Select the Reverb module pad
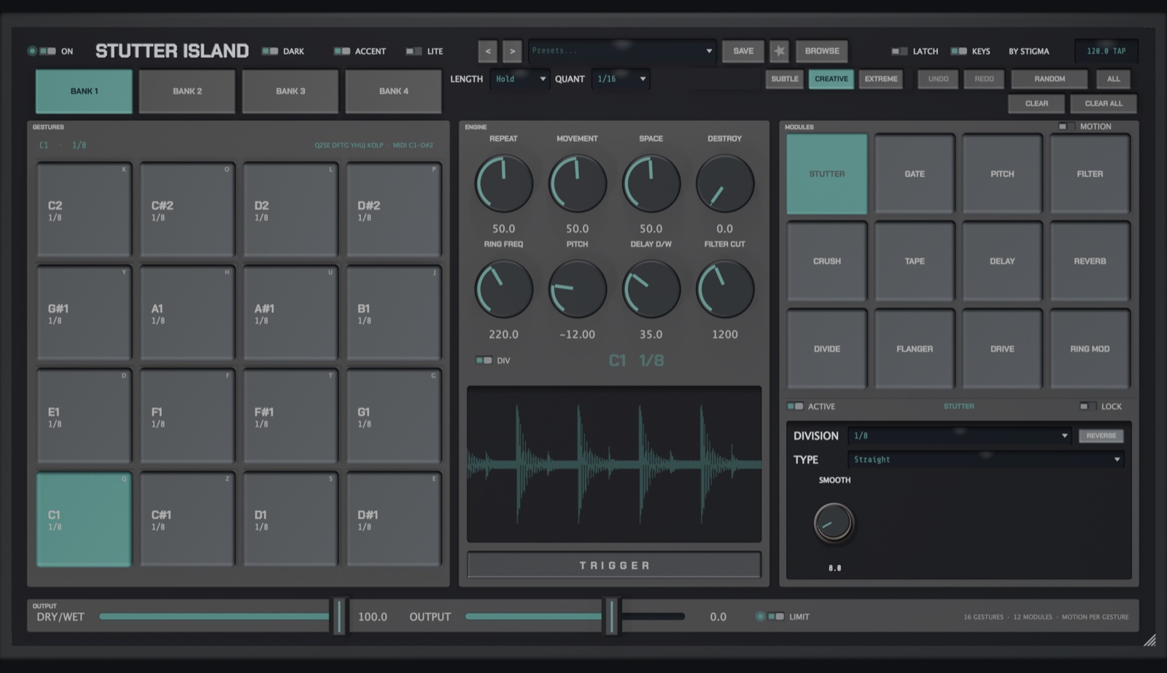Image resolution: width=1167 pixels, height=673 pixels. point(1090,261)
